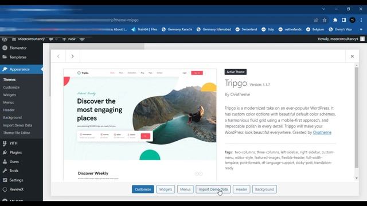Click the home icon beside Meerconsultancy
This screenshot has width=367, height=206.
14,39
